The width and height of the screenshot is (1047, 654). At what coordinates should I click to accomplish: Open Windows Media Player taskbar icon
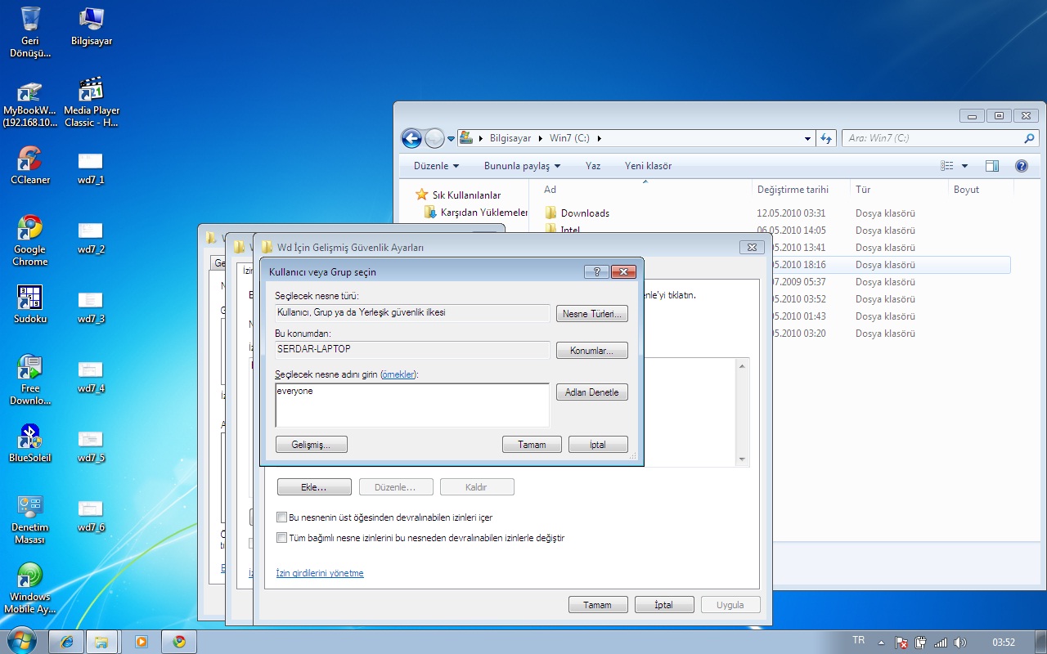pyautogui.click(x=141, y=642)
